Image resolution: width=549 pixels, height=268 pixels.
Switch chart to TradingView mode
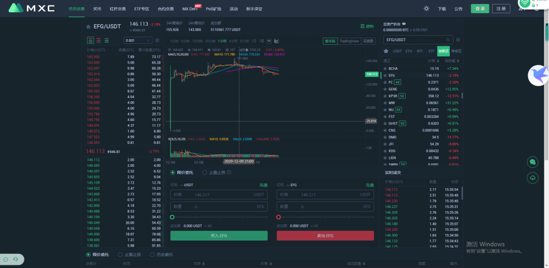click(x=349, y=41)
